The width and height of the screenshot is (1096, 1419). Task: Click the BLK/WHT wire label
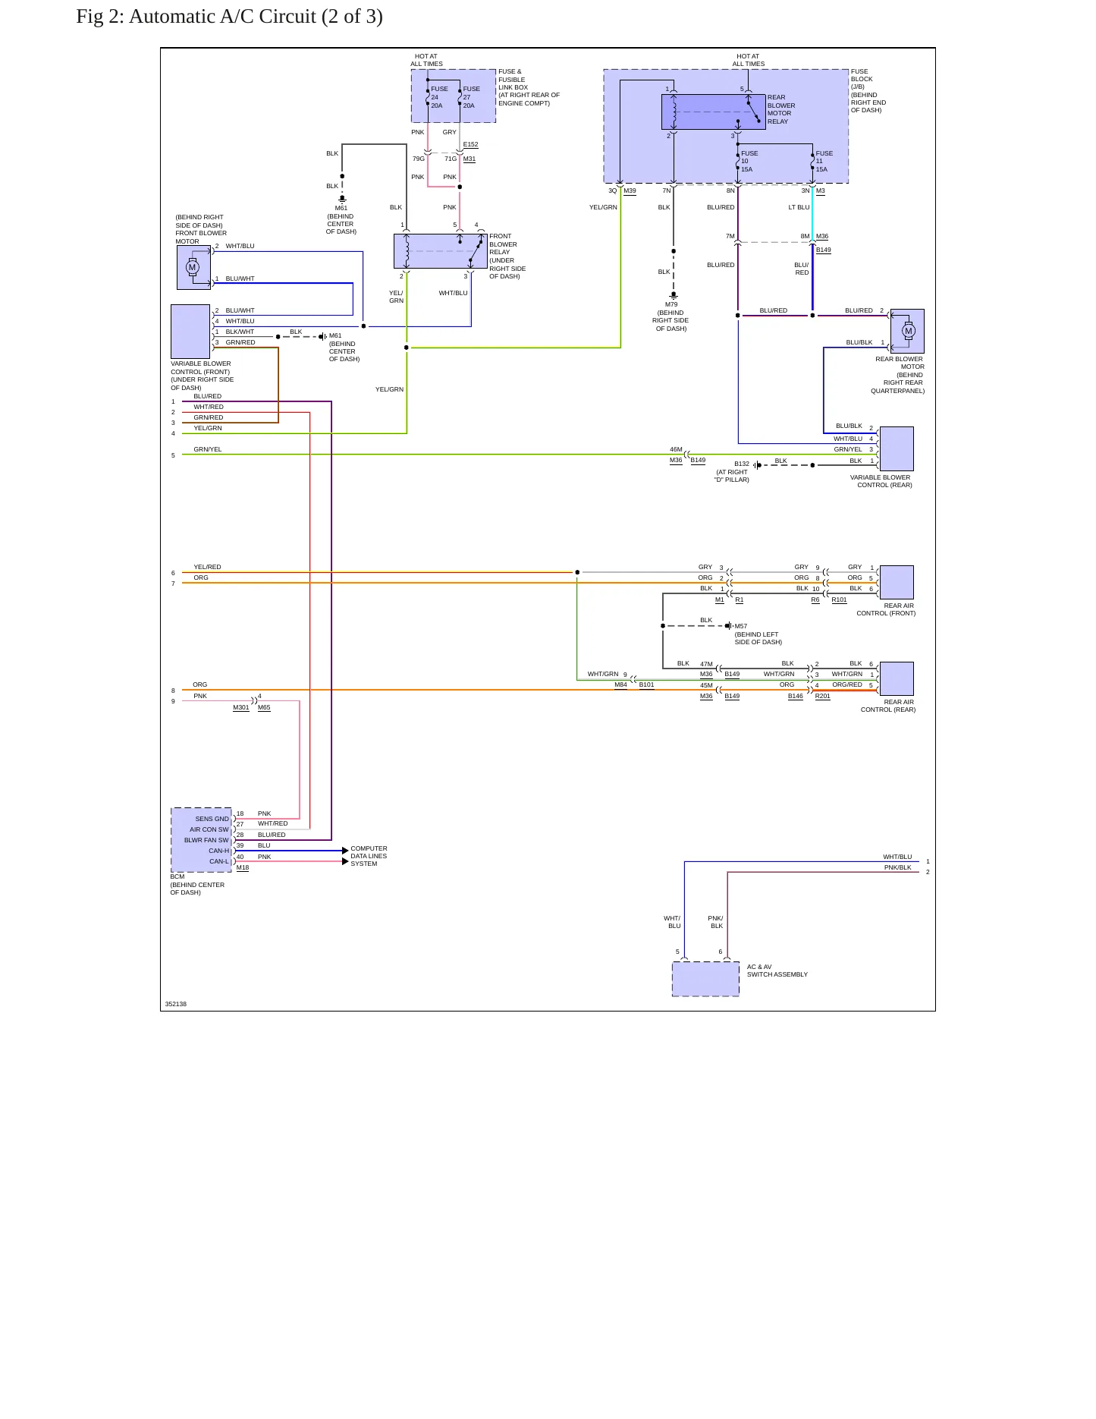pos(240,332)
